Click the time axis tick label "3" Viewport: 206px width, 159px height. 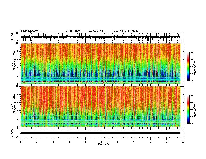69,142
